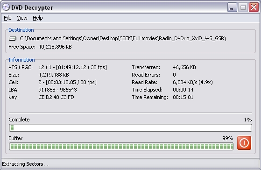Open the File menu
This screenshot has width=261, height=170.
coord(7,18)
